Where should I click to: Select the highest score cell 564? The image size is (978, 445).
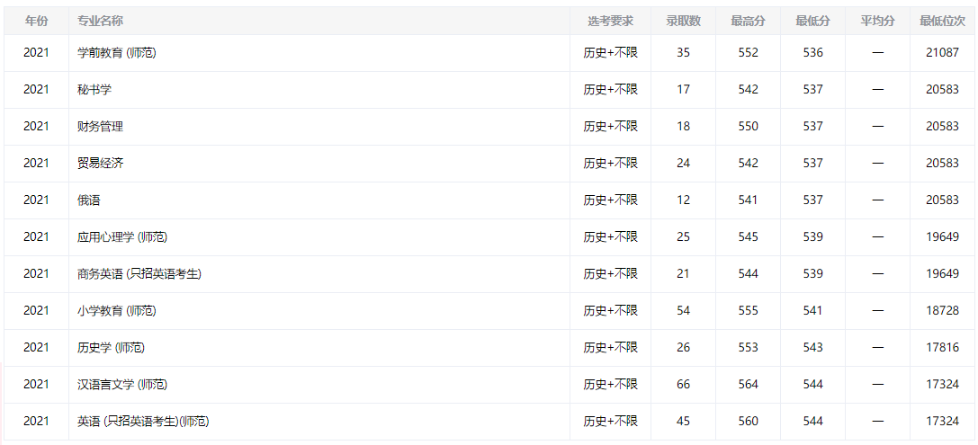748,385
